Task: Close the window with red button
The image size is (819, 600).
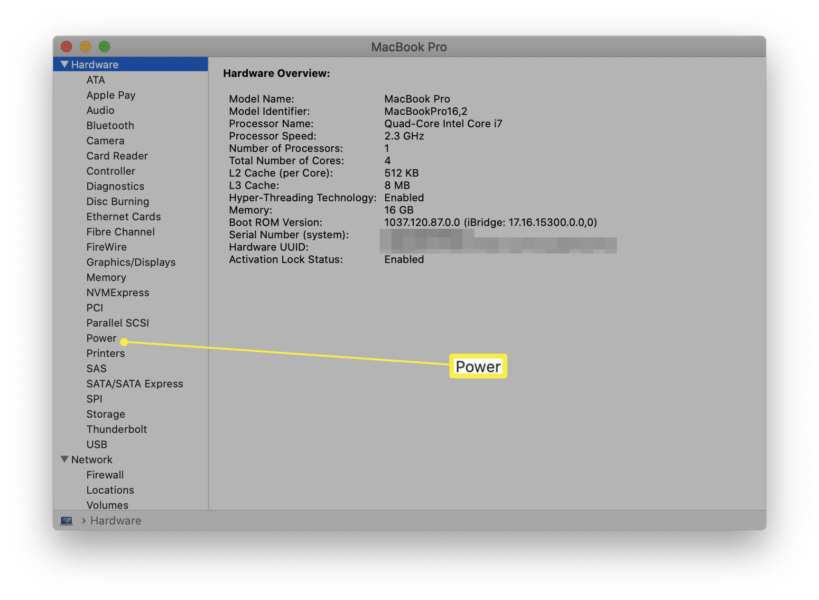Action: pos(66,47)
